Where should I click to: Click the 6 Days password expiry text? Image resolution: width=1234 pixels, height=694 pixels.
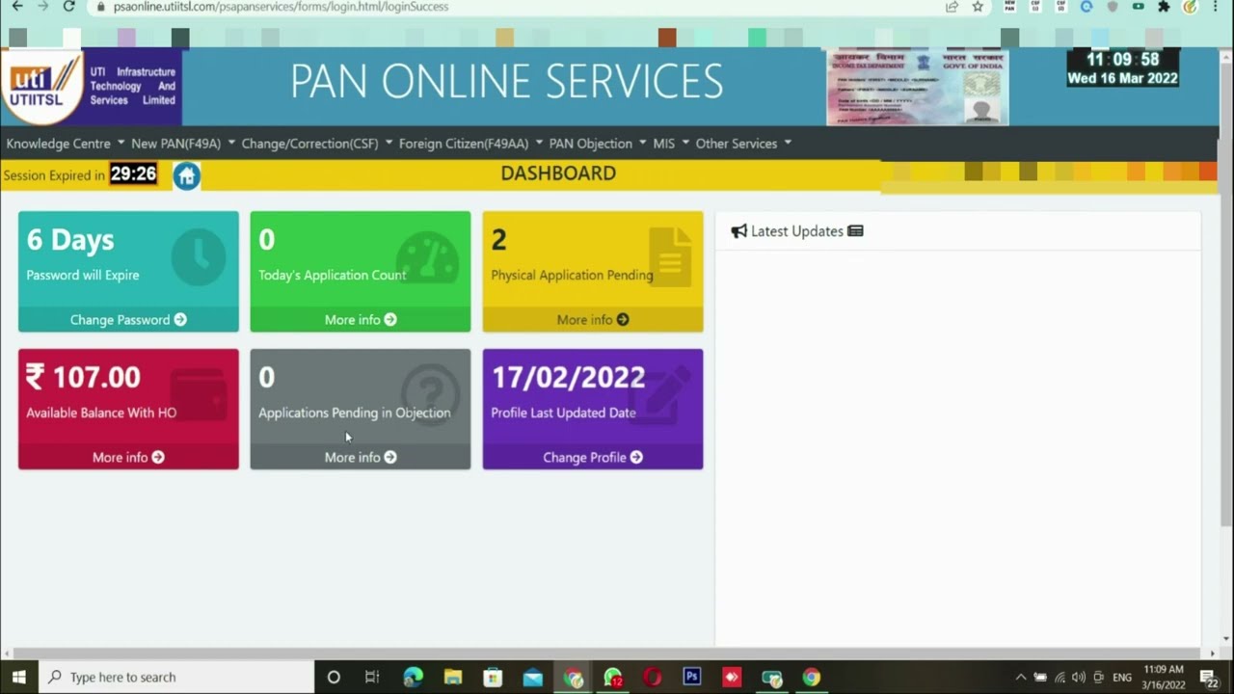click(x=70, y=240)
